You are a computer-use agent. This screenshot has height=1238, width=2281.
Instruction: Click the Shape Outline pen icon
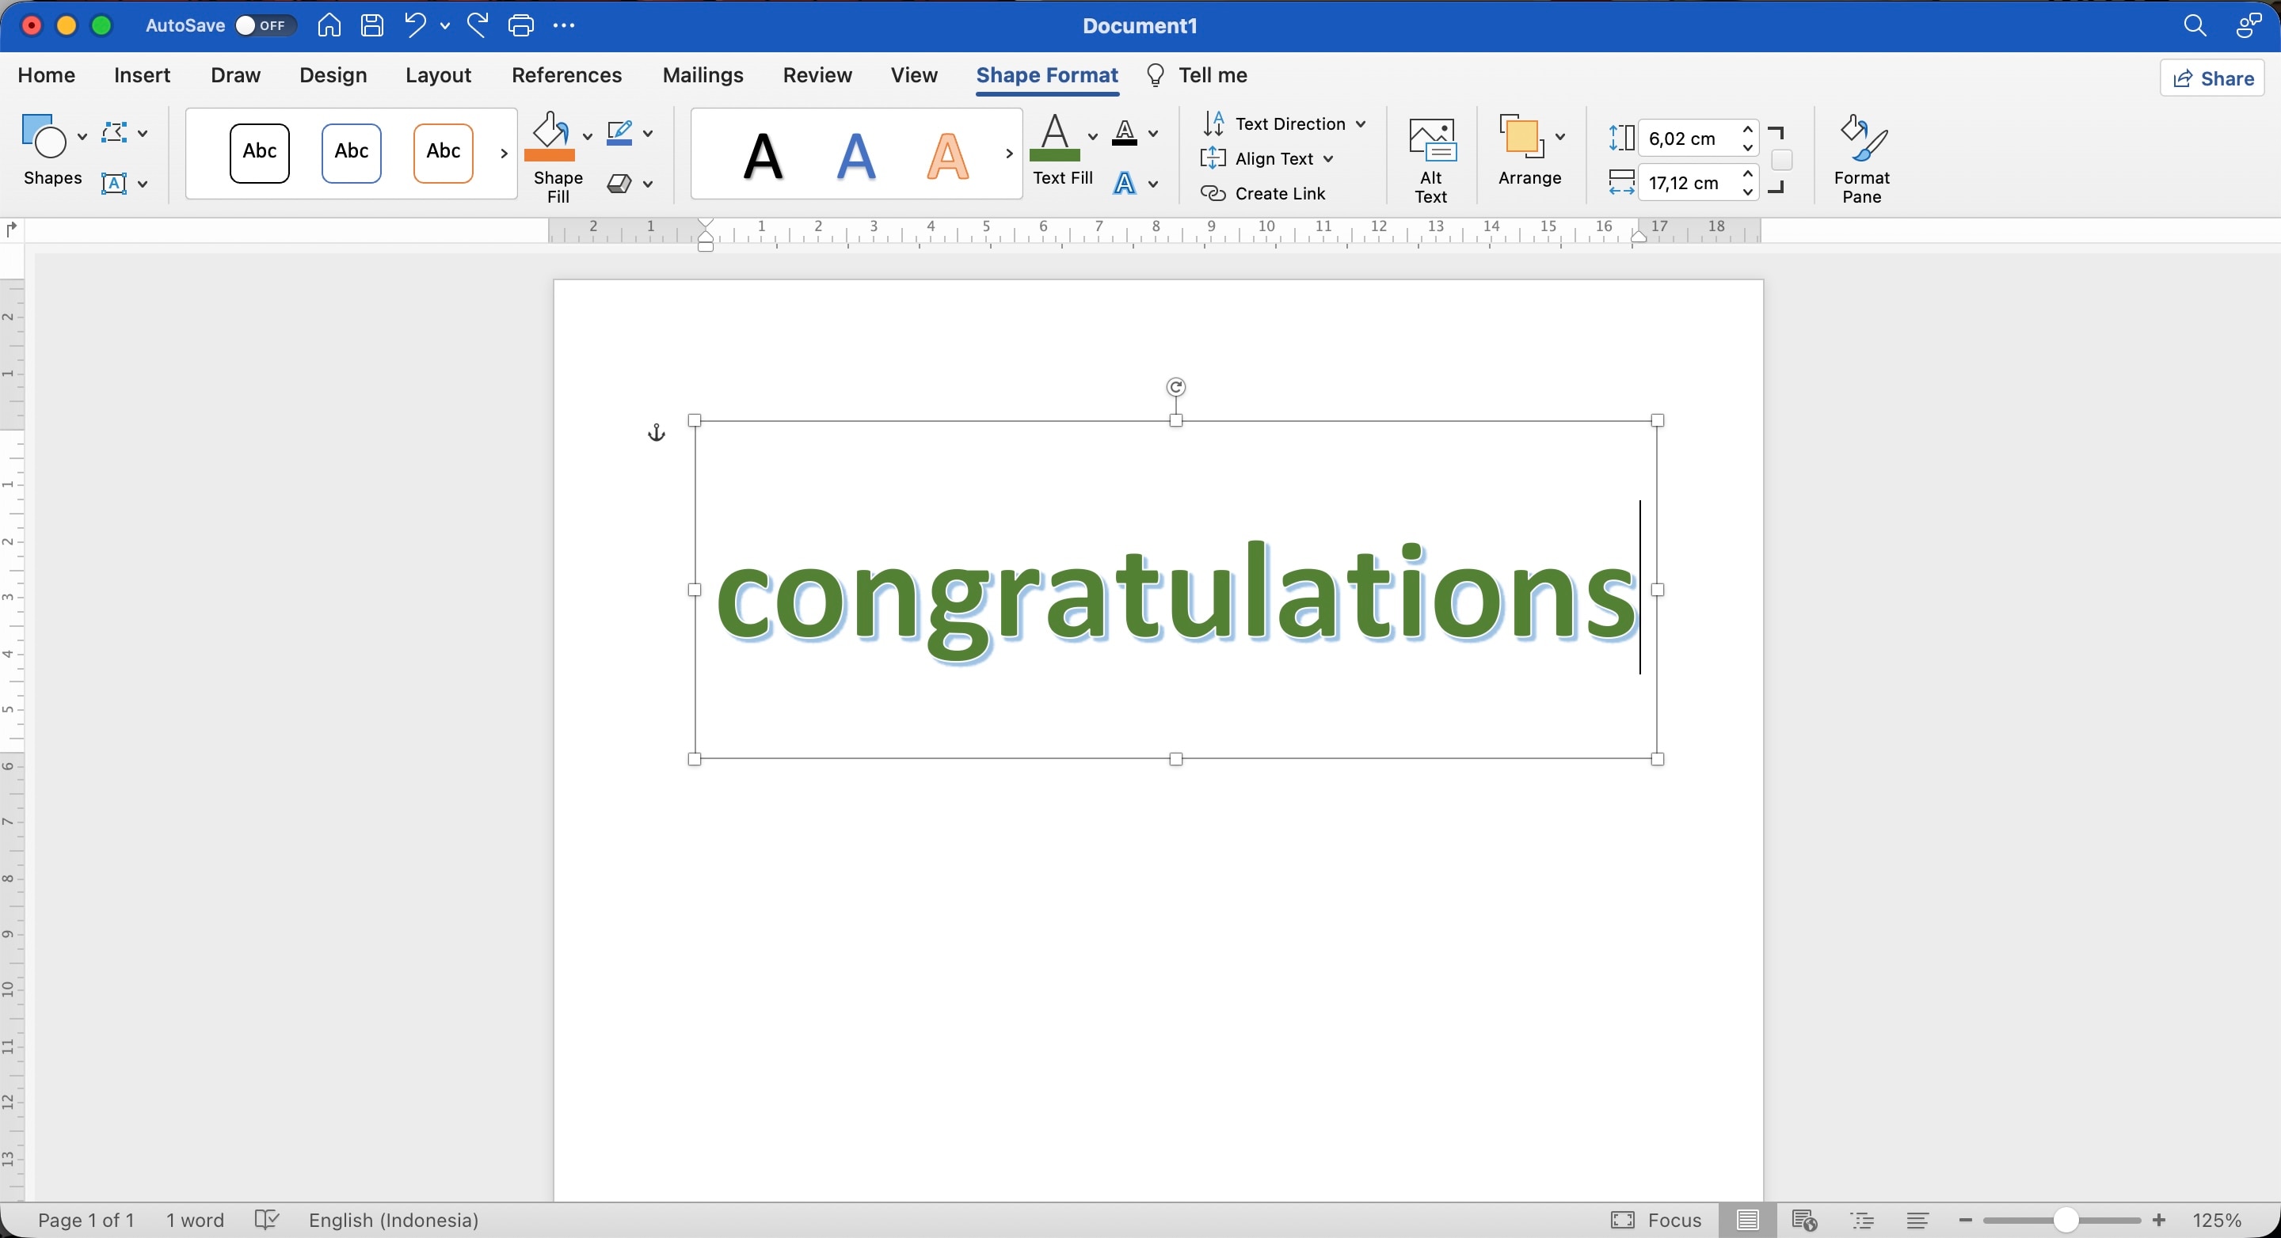click(x=620, y=134)
